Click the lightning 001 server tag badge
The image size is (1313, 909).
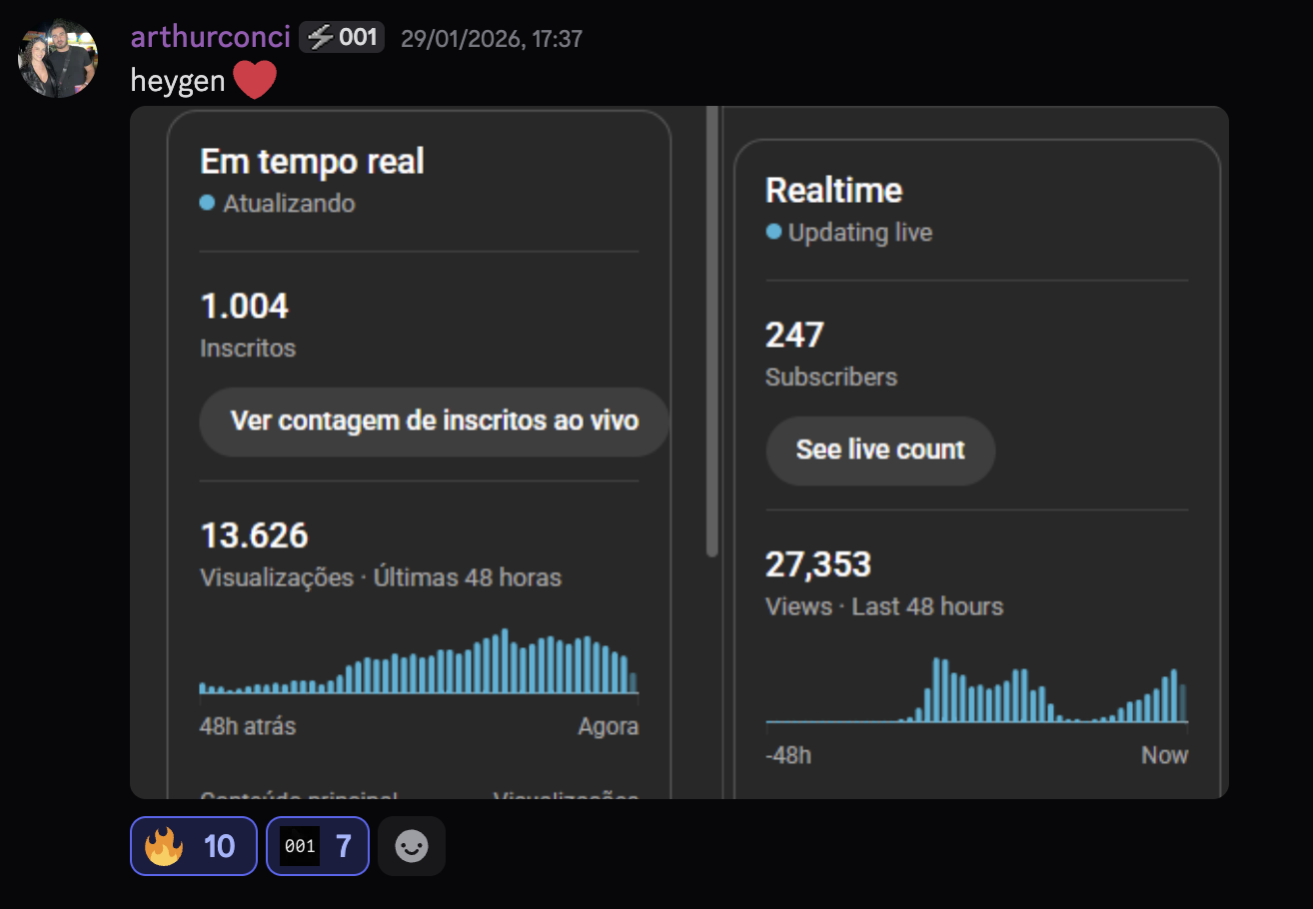point(342,38)
